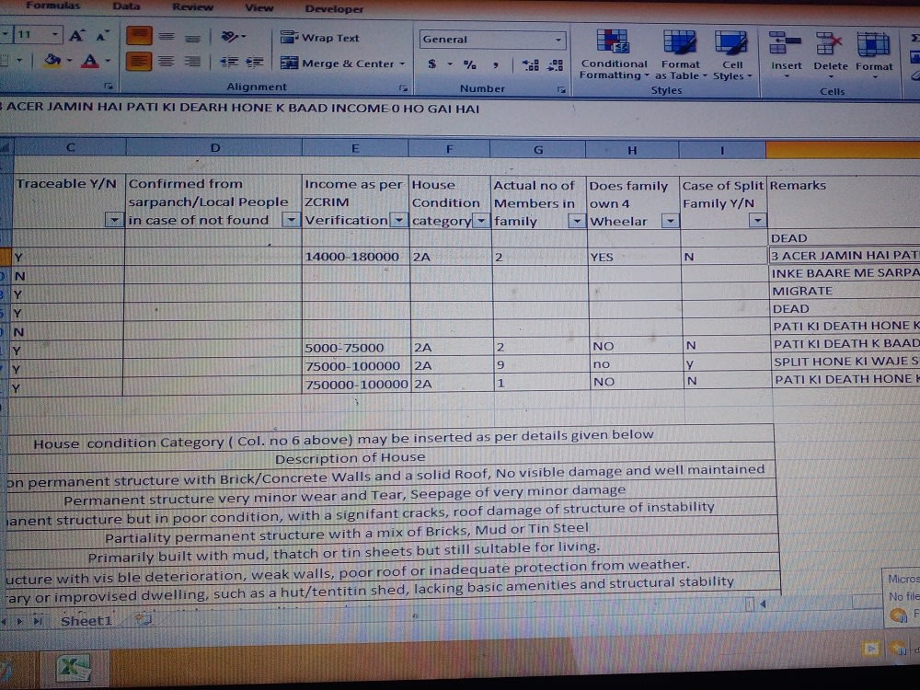Switch to the View tab
The height and width of the screenshot is (690, 920).
pyautogui.click(x=259, y=7)
